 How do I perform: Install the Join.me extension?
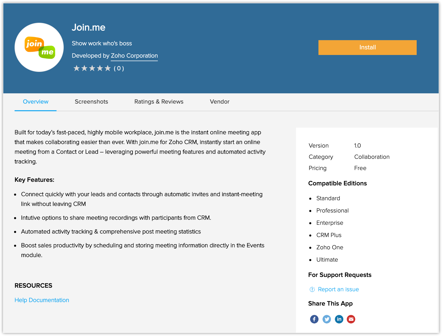tap(367, 48)
